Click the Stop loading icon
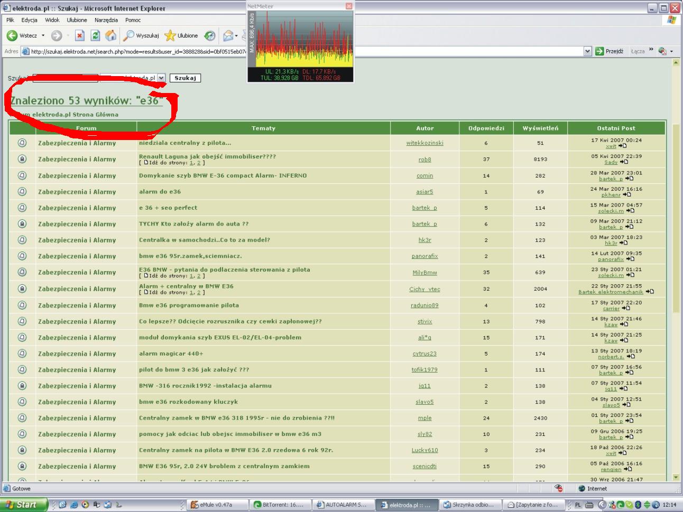 [x=79, y=35]
